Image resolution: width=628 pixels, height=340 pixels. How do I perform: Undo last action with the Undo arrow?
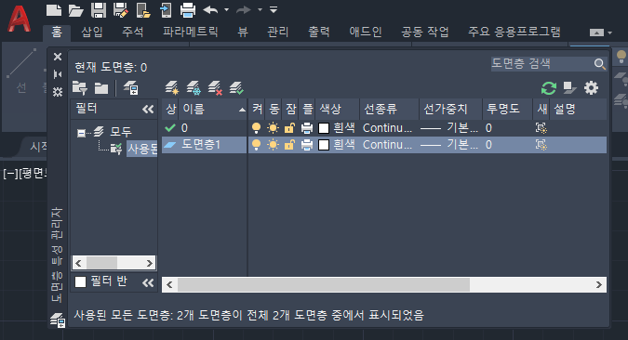tap(210, 10)
